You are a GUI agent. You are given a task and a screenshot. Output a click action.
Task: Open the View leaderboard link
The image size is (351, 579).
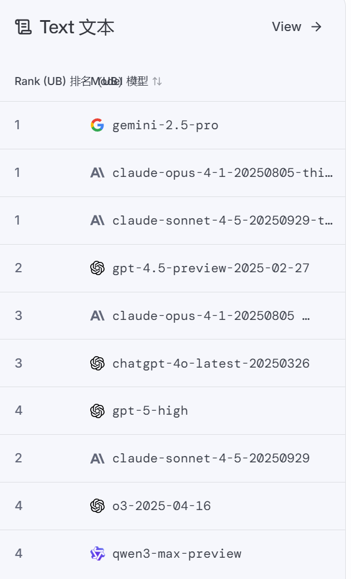(x=287, y=27)
